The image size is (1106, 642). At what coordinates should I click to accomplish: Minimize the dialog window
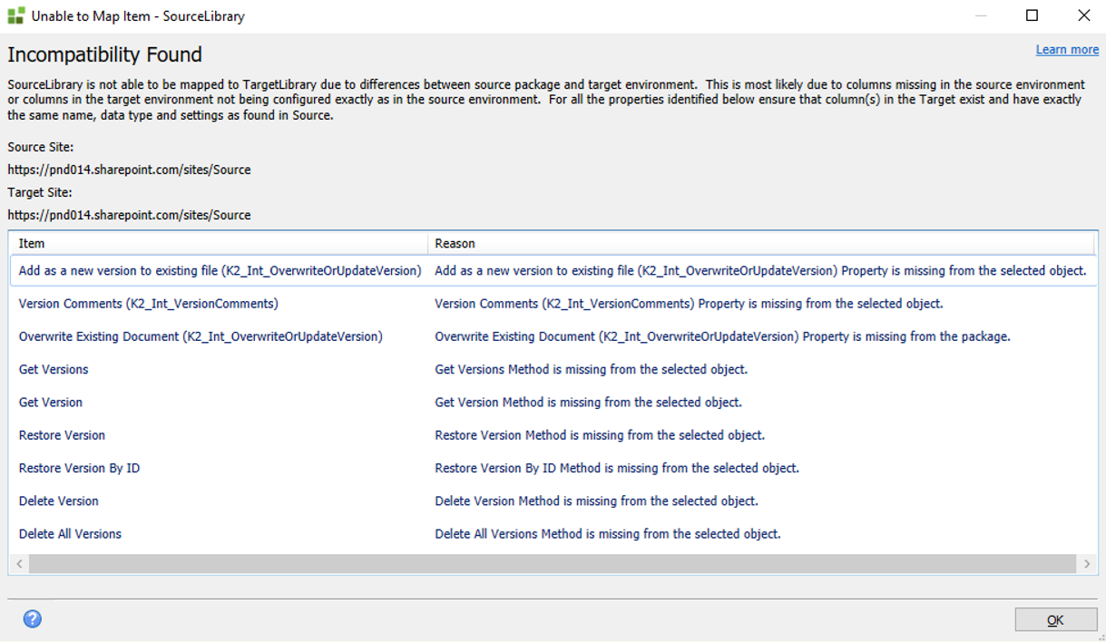click(981, 15)
